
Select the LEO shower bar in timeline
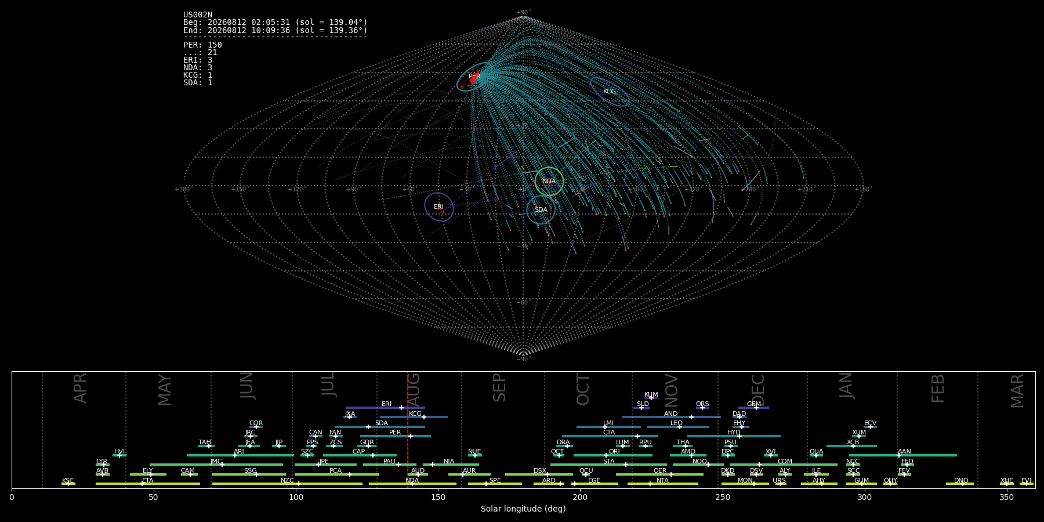pos(678,427)
